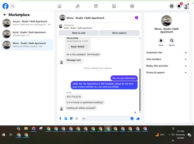
Task: Click chat header apartment thumbnail
Action: tap(62, 17)
